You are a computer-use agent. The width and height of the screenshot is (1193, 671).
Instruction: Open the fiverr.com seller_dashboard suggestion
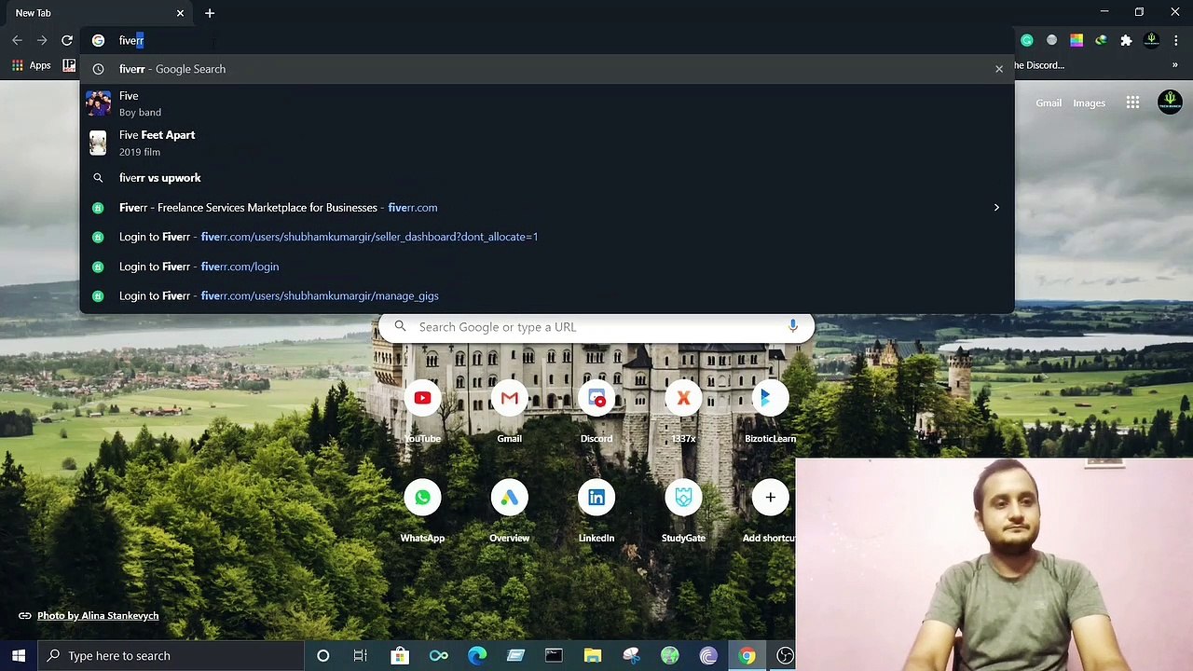(547, 237)
